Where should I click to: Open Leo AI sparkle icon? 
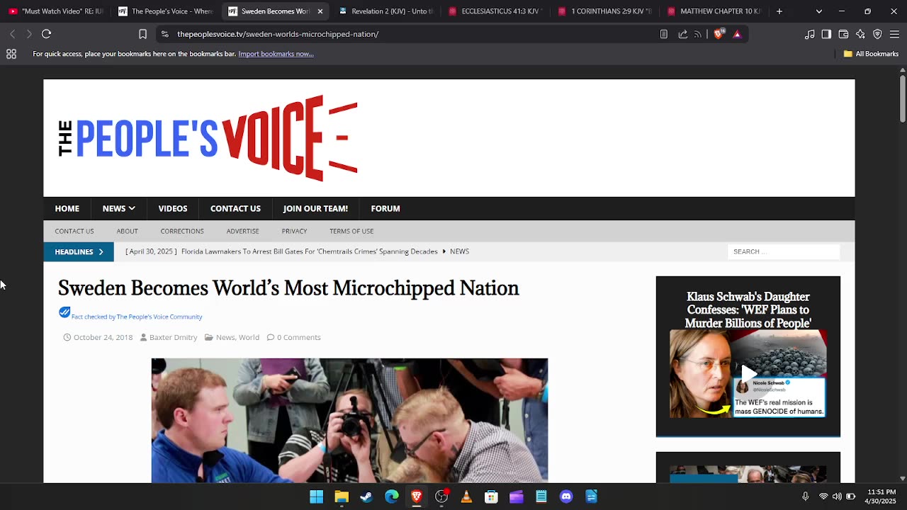tap(860, 34)
